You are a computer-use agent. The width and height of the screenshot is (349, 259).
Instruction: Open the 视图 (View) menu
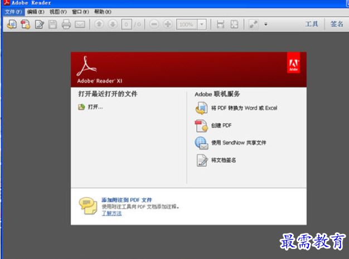58,12
